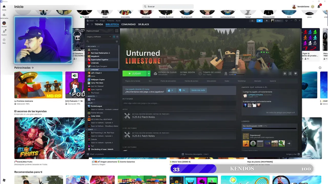Open 3.25.9.1 Patch Notes entry

coord(179,135)
